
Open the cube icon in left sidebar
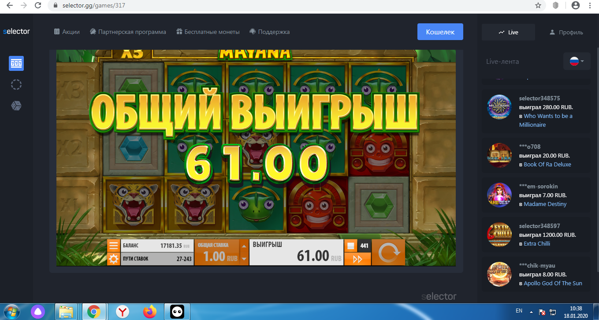pyautogui.click(x=16, y=106)
